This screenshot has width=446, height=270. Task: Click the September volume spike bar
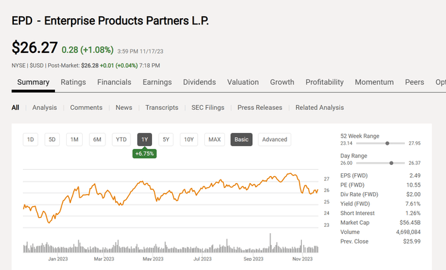(270, 243)
